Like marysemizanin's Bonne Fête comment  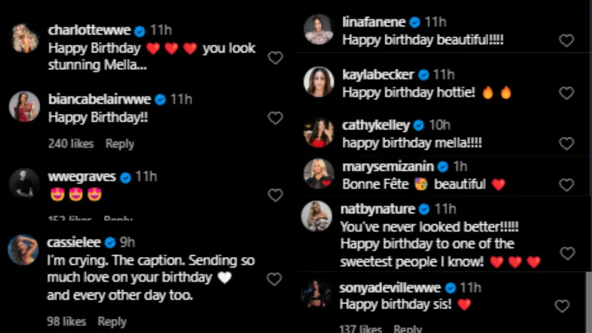click(x=566, y=185)
